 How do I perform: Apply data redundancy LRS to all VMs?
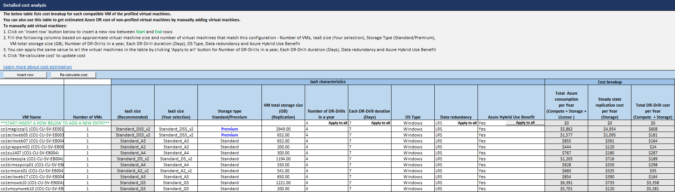click(x=467, y=123)
